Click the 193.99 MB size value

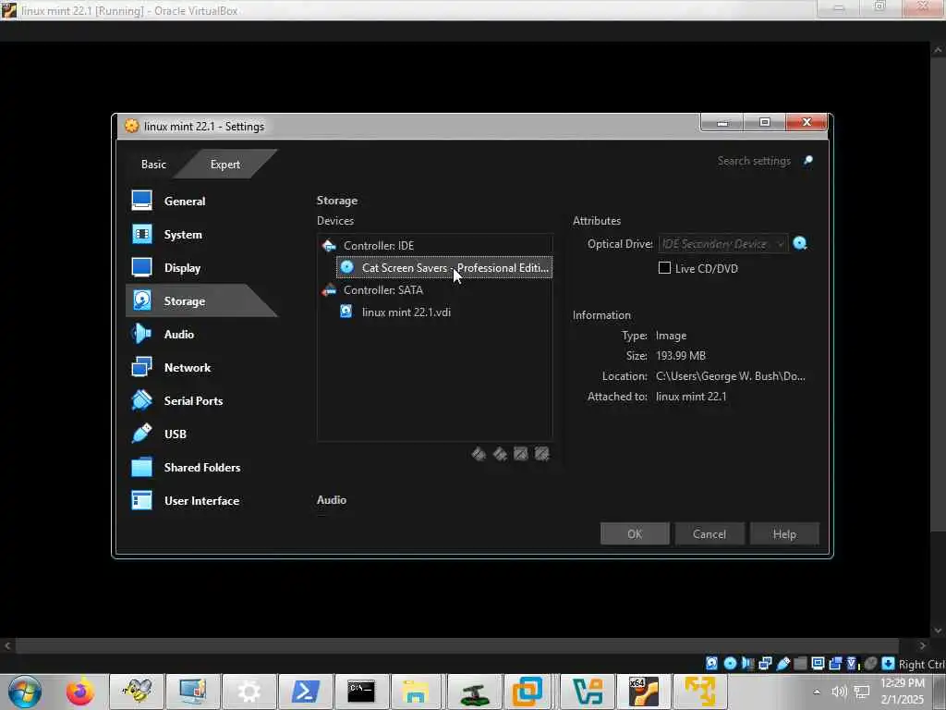click(x=681, y=356)
